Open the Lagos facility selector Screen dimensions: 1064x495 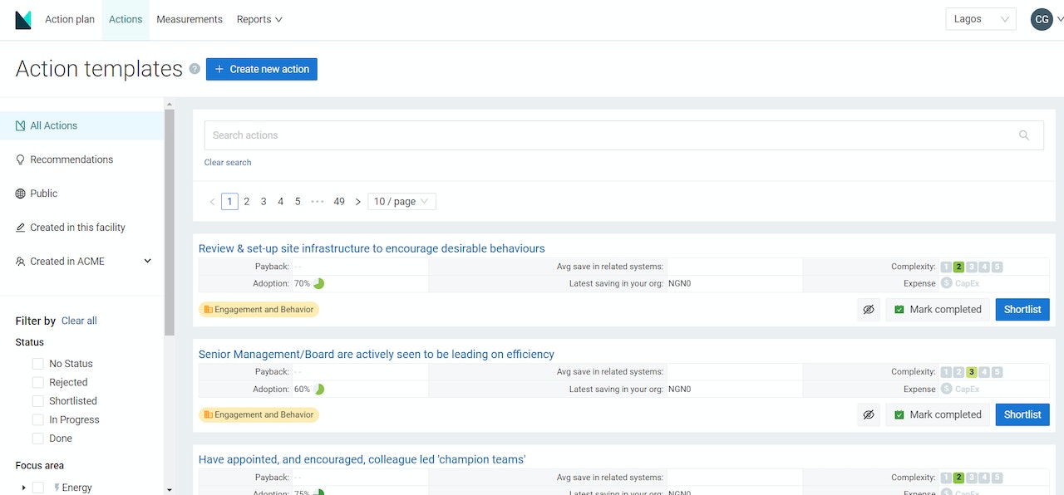pyautogui.click(x=981, y=19)
